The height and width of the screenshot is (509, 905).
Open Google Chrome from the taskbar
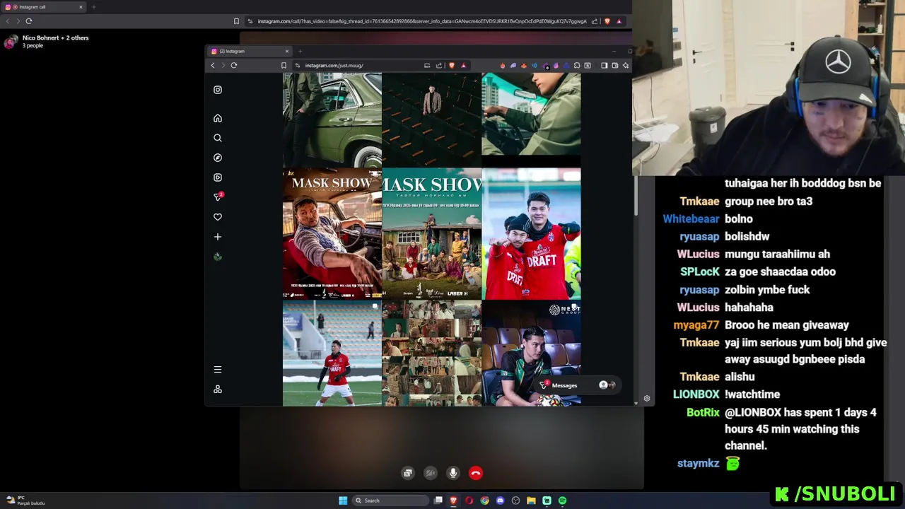click(484, 501)
